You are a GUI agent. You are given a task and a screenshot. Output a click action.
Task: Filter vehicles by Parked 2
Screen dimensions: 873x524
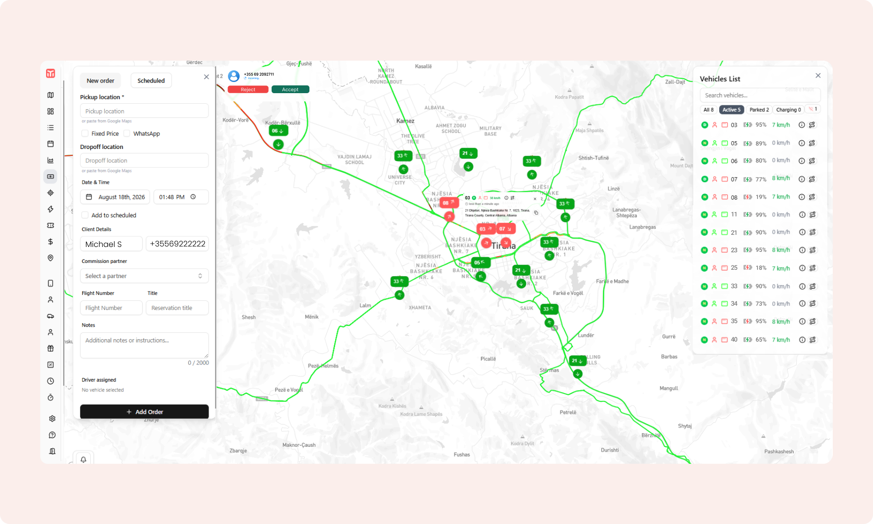tap(759, 110)
